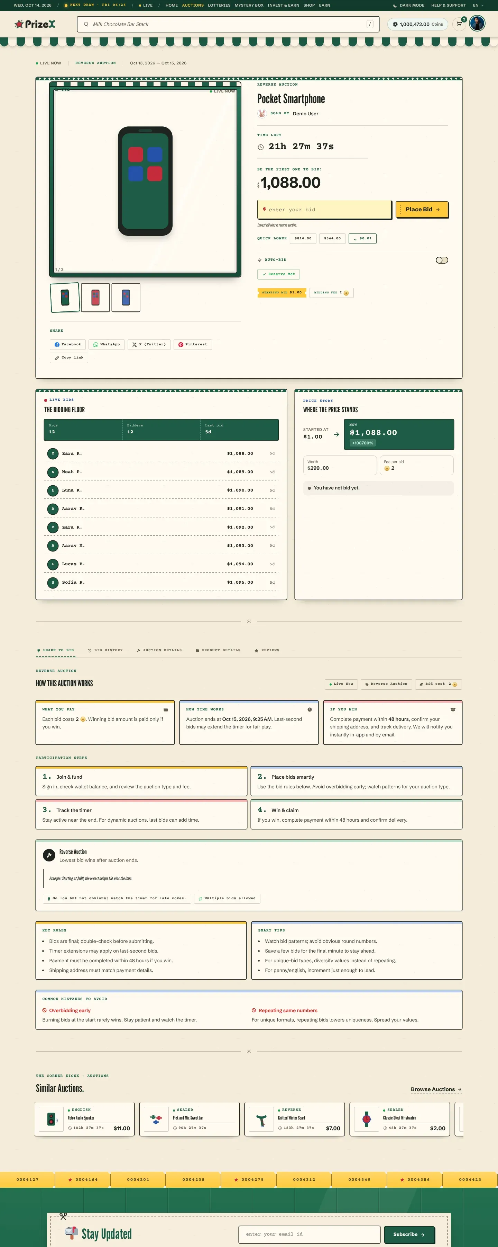Viewport: 498px width, 1247px height.
Task: Click the Reverse Auction gavel icon
Action: pyautogui.click(x=49, y=855)
